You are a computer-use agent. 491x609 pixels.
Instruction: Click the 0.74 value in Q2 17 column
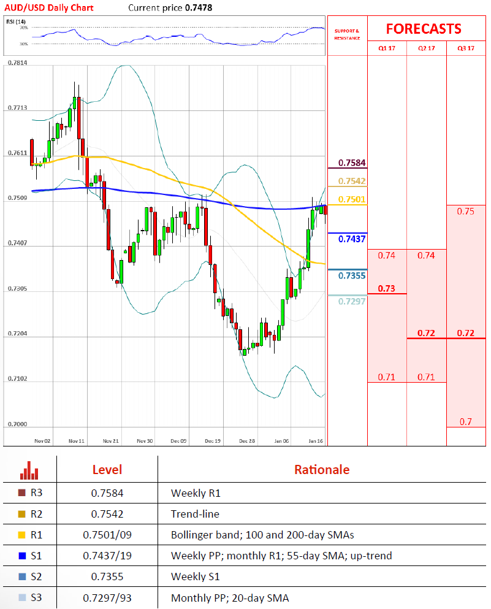[426, 255]
